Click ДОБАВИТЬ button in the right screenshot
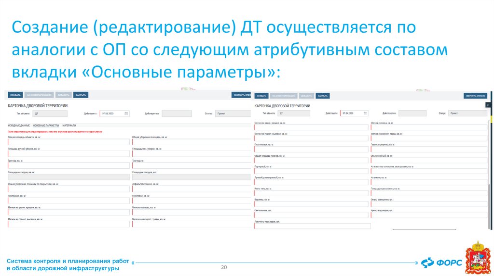 coord(306,96)
